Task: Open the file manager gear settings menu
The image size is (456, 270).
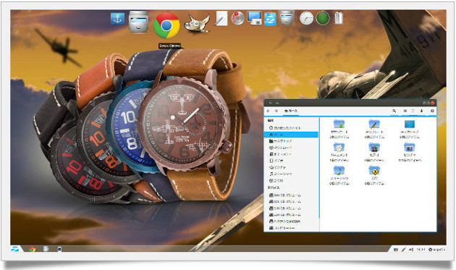Action: coord(432,111)
